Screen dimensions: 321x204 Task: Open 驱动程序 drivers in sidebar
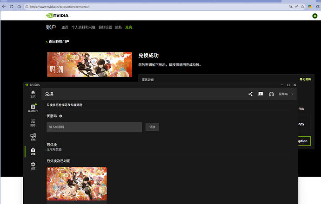click(x=33, y=108)
